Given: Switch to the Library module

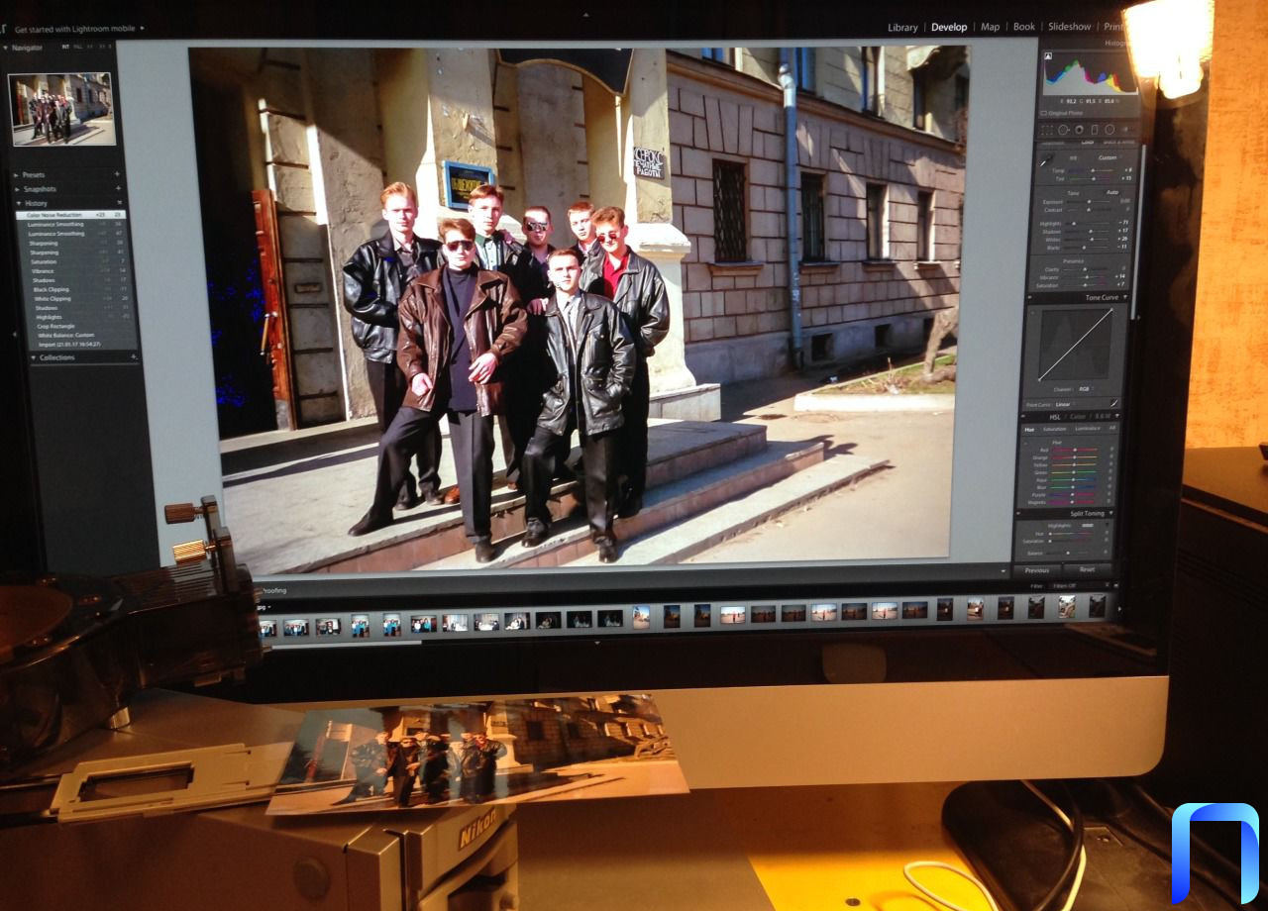Looking at the screenshot, I should pyautogui.click(x=902, y=27).
